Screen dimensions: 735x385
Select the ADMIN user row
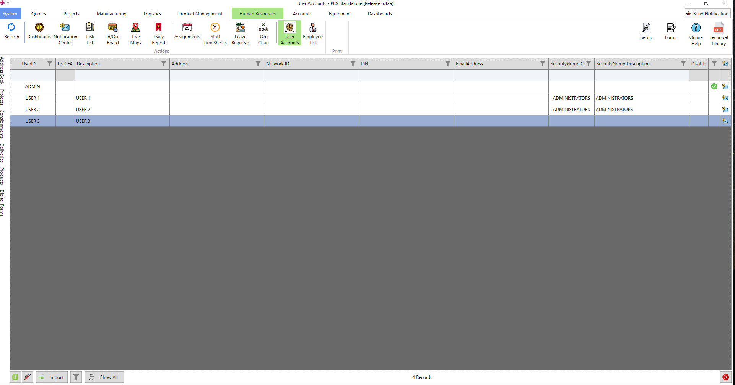coord(370,87)
